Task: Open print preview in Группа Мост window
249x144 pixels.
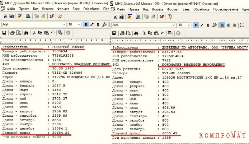Action: [129, 33]
